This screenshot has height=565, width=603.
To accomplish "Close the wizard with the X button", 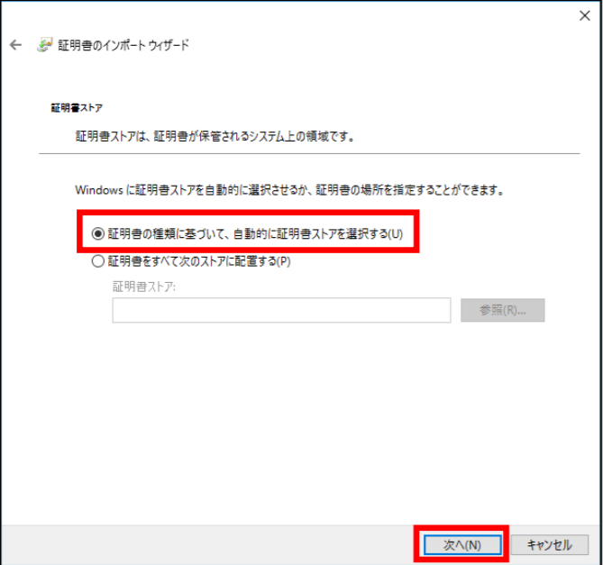I will click(585, 15).
